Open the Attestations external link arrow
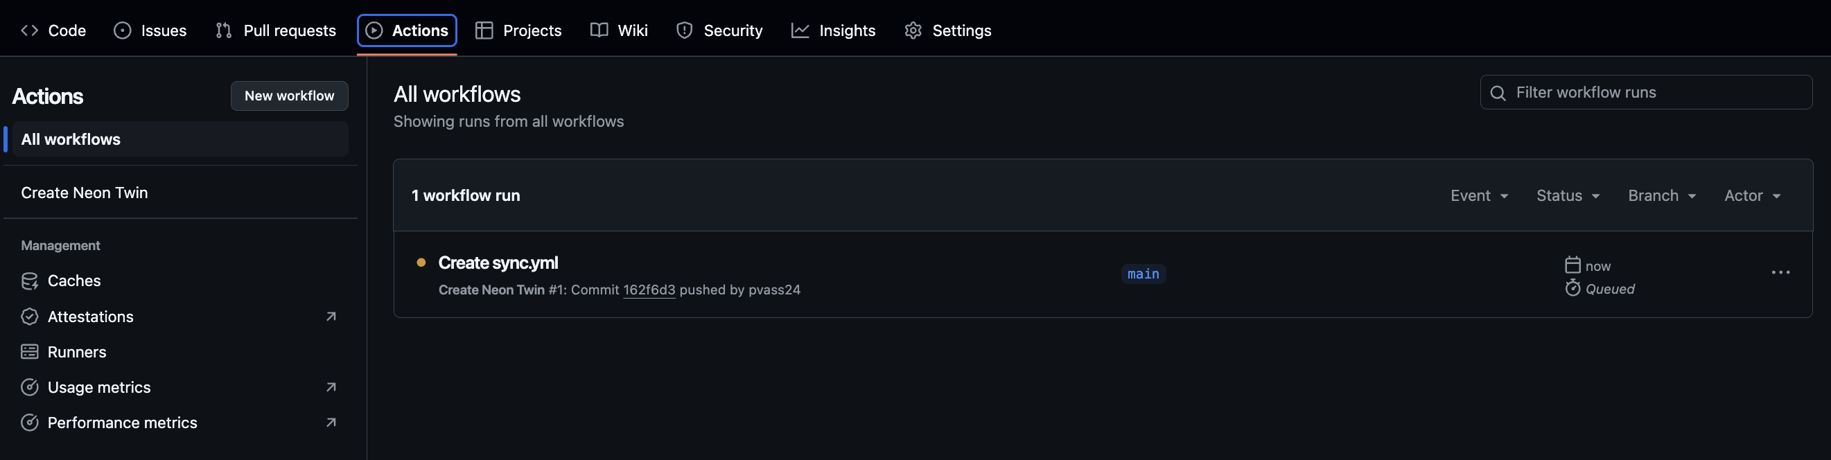 coord(331,317)
